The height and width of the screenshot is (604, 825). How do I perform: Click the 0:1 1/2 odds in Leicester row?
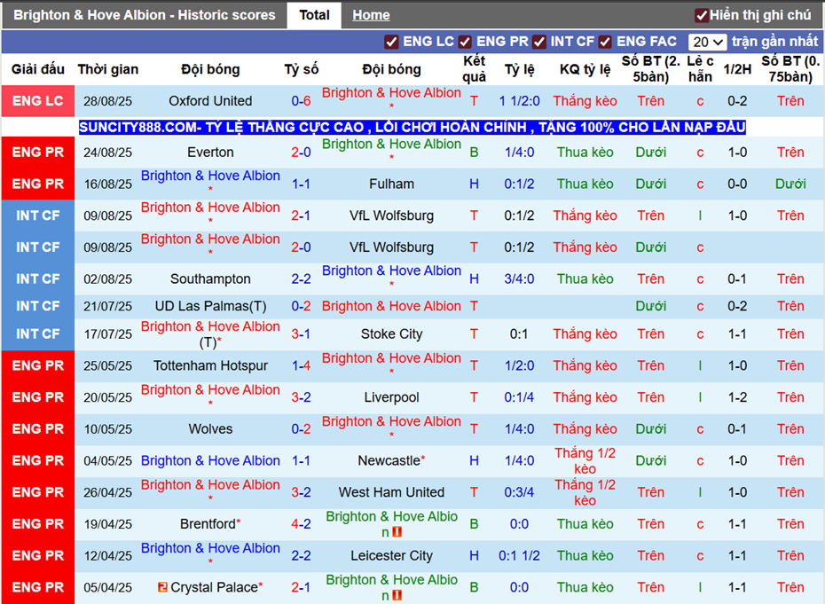(519, 555)
